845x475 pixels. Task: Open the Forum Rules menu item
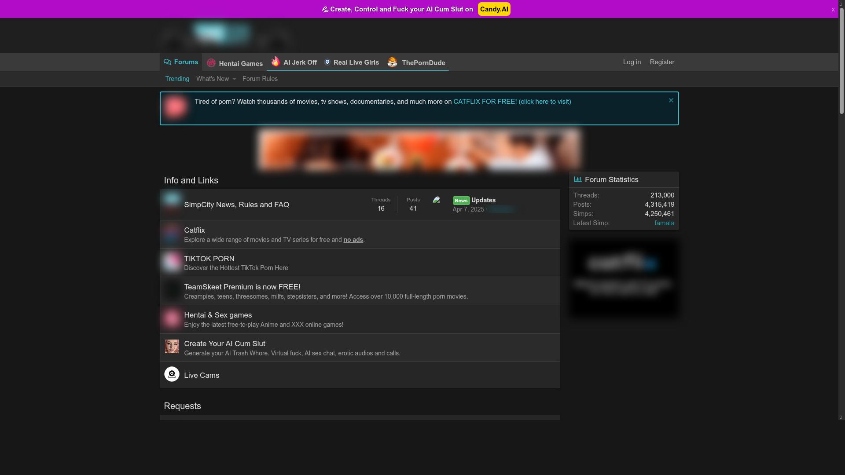pyautogui.click(x=260, y=79)
